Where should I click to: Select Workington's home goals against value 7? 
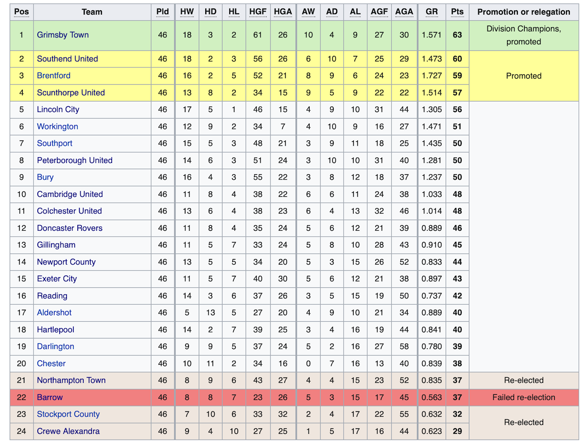(283, 127)
